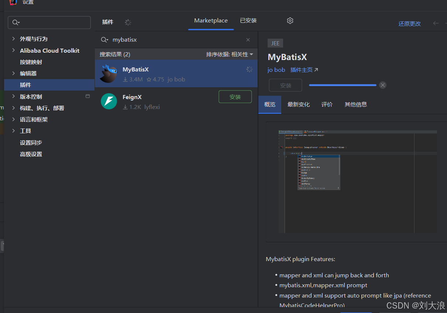Image resolution: width=447 pixels, height=313 pixels.
Task: Open the 评价 tab
Action: pyautogui.click(x=327, y=105)
